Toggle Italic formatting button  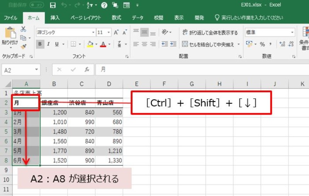tap(49, 44)
